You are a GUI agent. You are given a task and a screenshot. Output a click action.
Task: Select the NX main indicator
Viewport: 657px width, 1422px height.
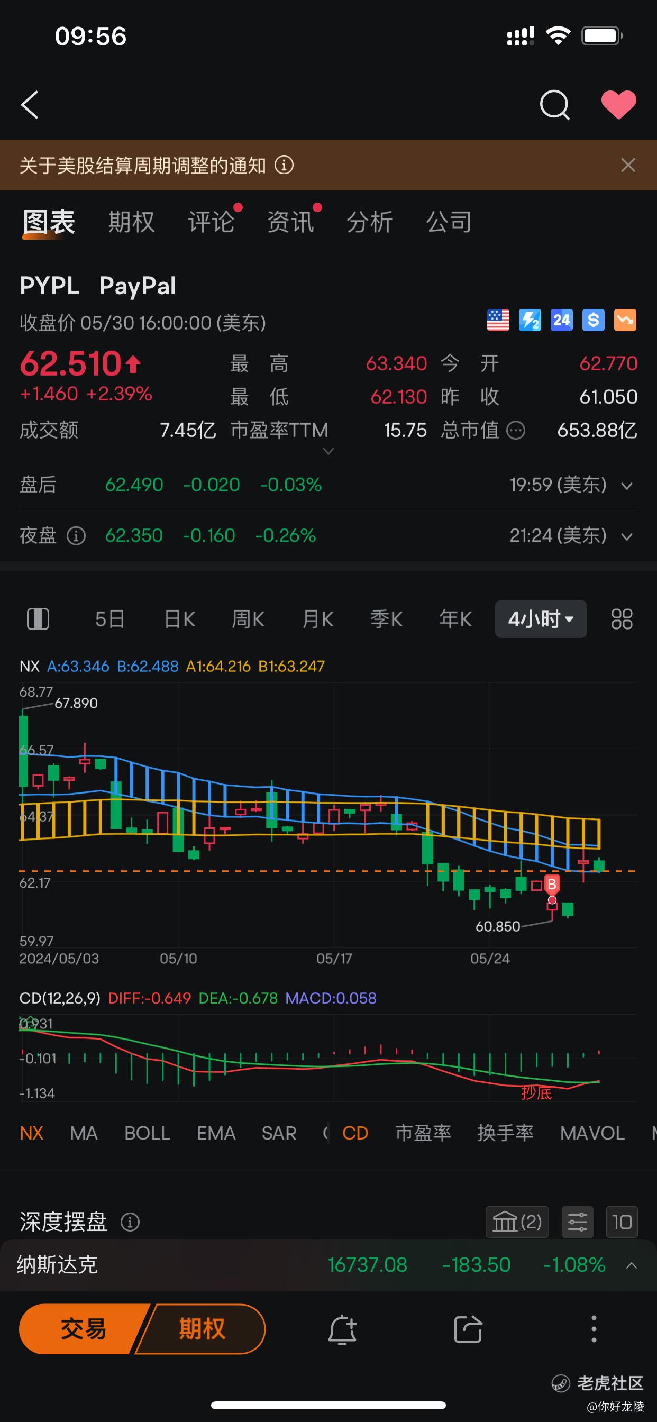31,1133
